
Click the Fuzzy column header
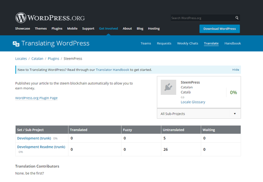(141, 130)
